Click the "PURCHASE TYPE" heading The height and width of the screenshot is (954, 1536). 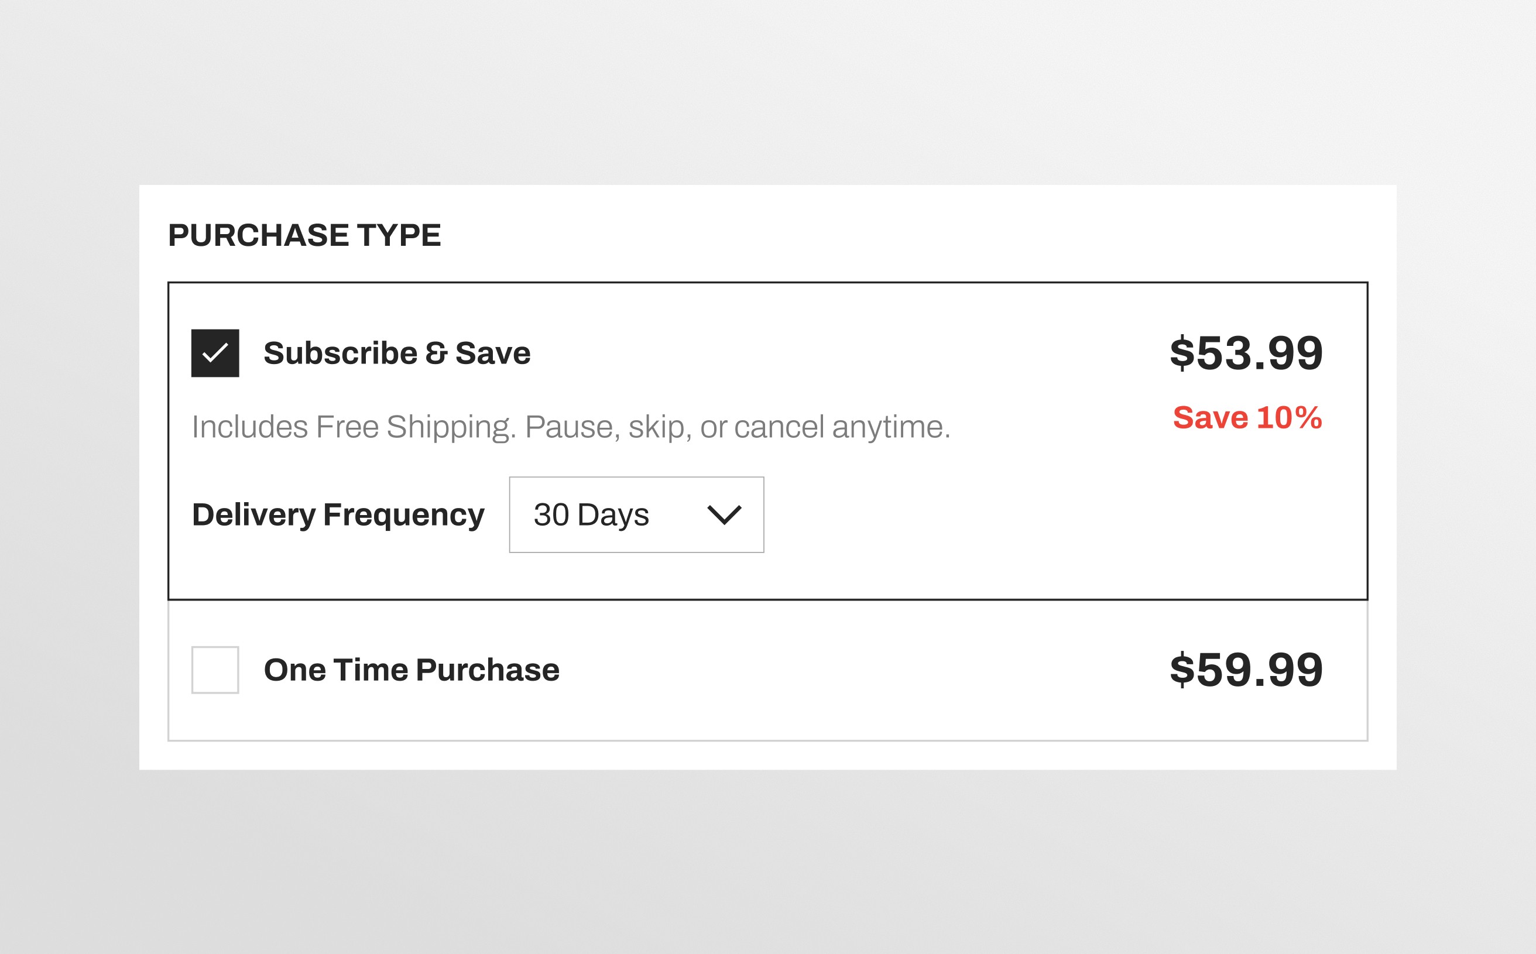click(304, 235)
